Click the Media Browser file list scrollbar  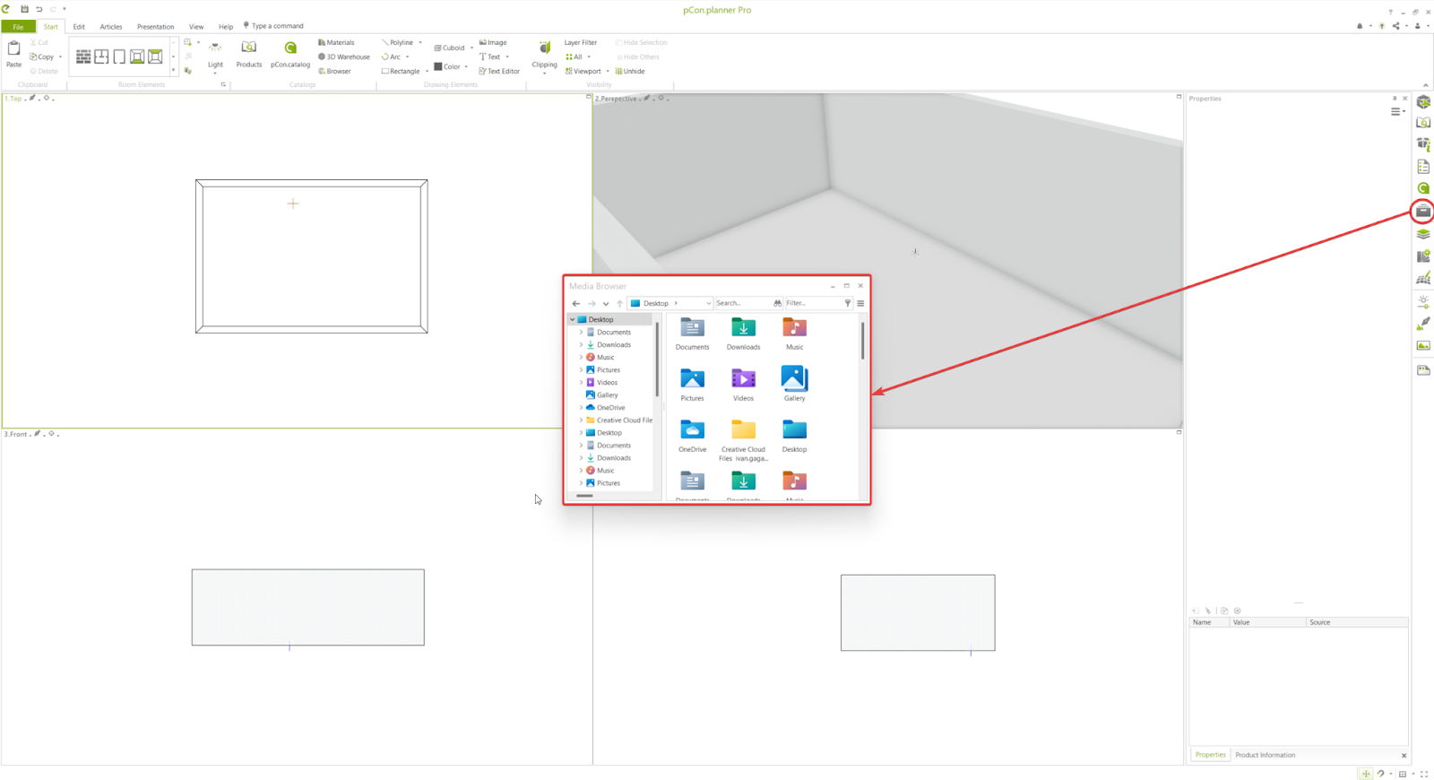click(x=862, y=341)
